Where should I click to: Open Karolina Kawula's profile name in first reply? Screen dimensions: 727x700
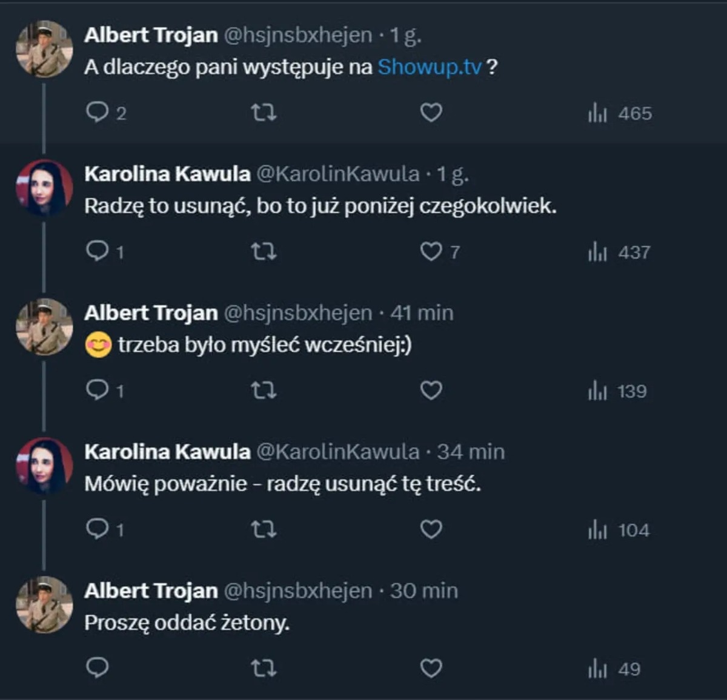(x=167, y=174)
